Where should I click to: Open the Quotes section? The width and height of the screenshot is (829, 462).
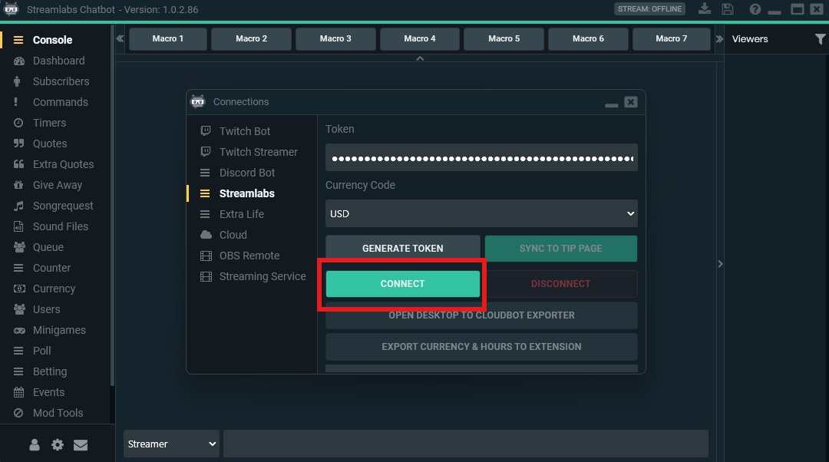50,144
